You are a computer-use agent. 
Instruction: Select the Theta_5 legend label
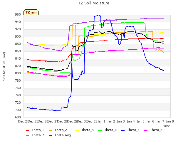tap(133, 130)
